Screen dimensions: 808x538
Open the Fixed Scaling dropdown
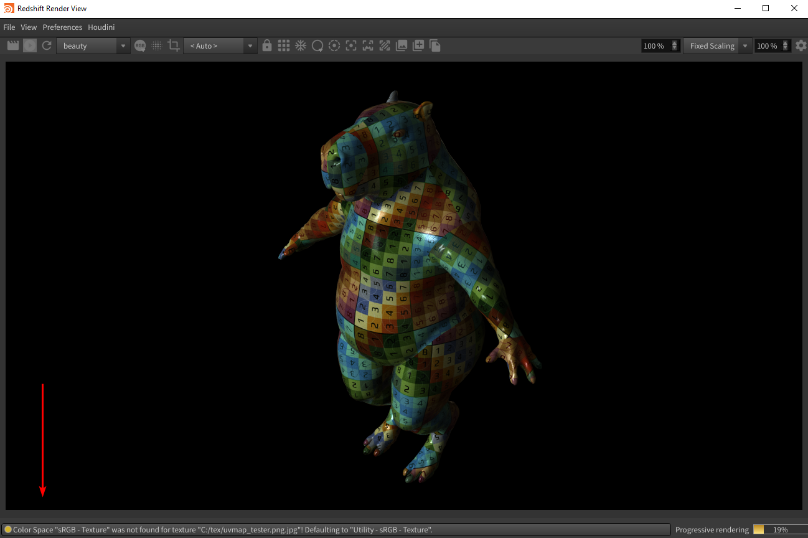pyautogui.click(x=717, y=45)
